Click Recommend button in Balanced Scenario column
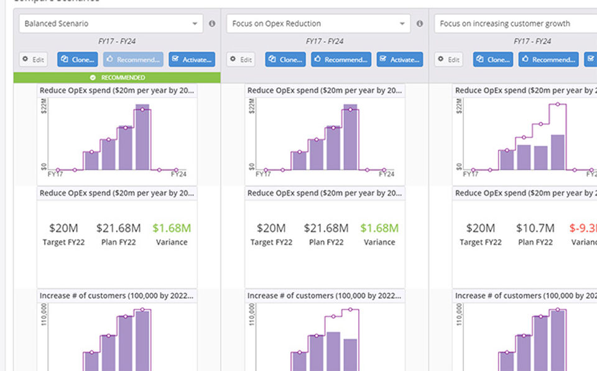This screenshot has height=371, width=597. pos(133,60)
